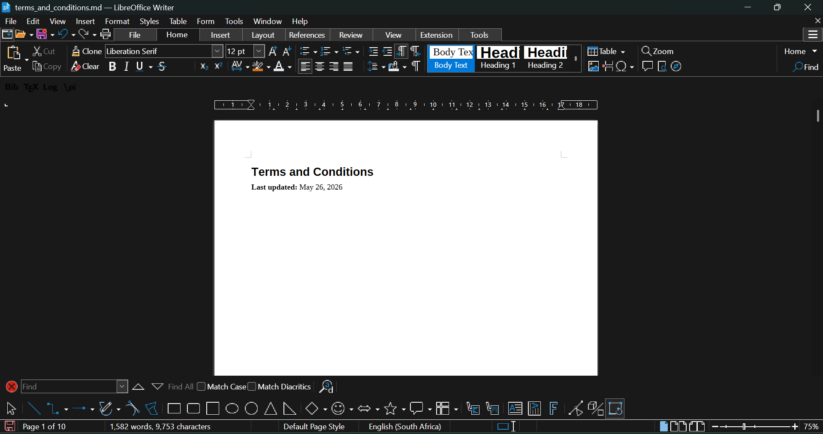The image size is (823, 434).
Task: Apply strikethrough formatting
Action: pos(162,66)
